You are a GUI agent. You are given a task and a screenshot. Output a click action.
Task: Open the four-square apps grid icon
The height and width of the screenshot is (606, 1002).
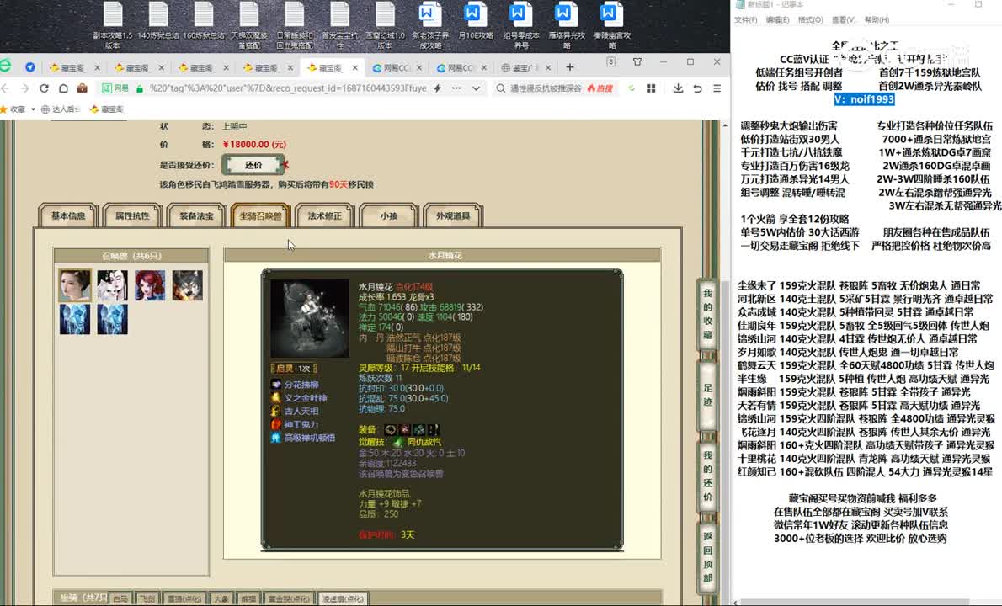(x=651, y=88)
